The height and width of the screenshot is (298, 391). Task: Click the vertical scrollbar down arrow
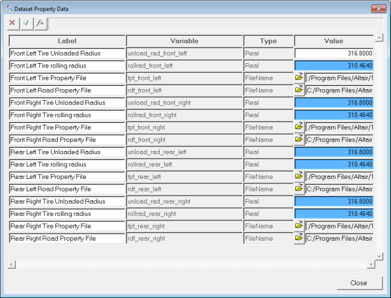[379, 256]
